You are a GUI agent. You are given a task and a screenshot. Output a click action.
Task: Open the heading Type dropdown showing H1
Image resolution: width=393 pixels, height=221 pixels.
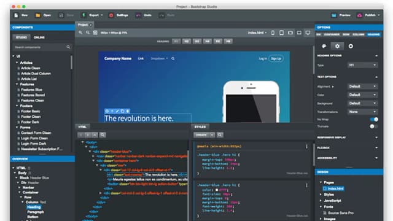(363, 65)
